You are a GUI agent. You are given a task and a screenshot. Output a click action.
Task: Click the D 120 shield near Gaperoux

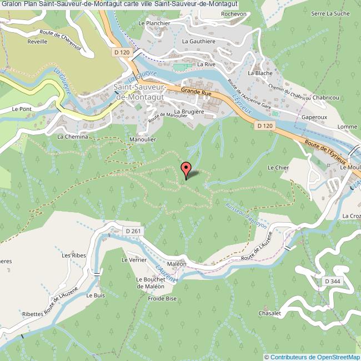[x=265, y=126]
